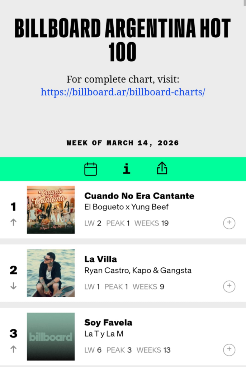The width and height of the screenshot is (246, 367).
Task: Select the La Villa song title
Action: (x=100, y=259)
